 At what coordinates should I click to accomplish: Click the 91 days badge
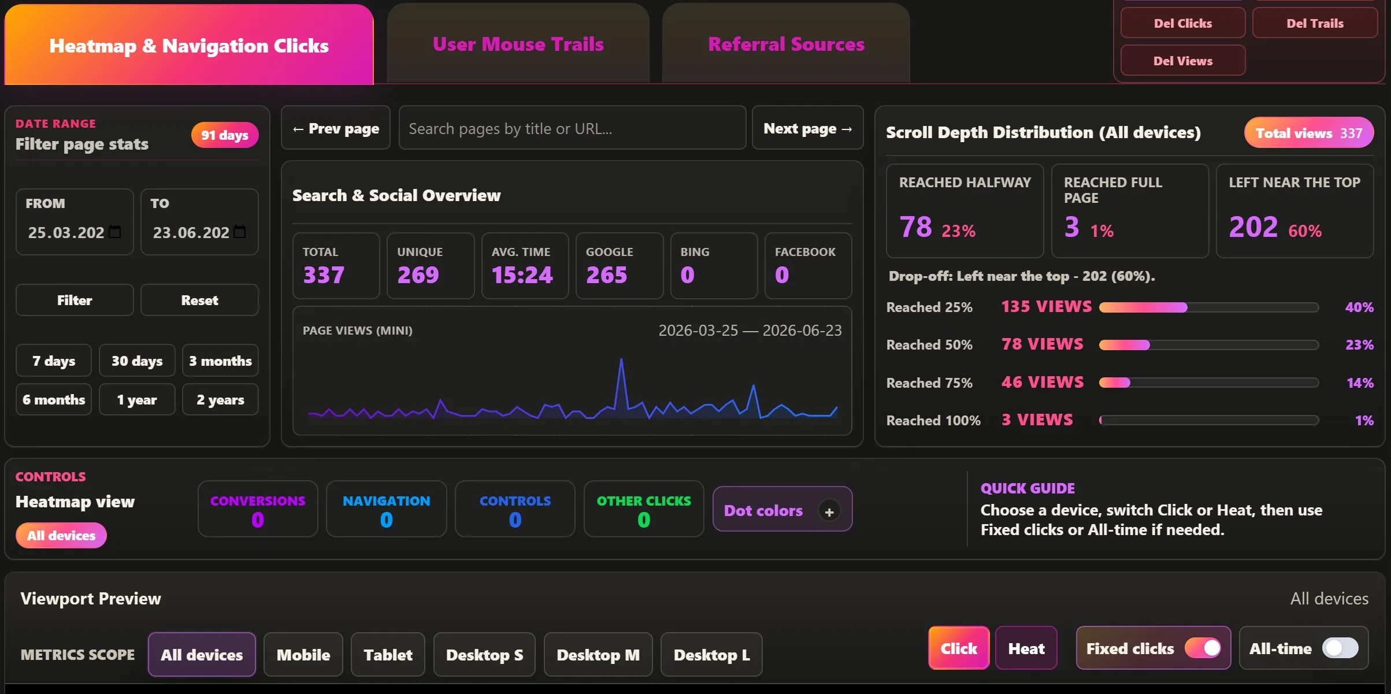[x=225, y=135]
